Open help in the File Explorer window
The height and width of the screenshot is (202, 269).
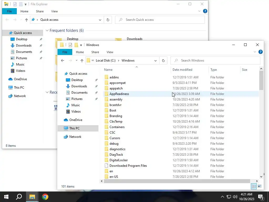click(205, 11)
